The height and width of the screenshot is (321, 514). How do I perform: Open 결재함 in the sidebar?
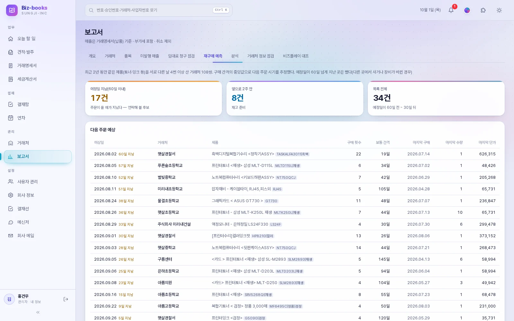(x=38, y=104)
